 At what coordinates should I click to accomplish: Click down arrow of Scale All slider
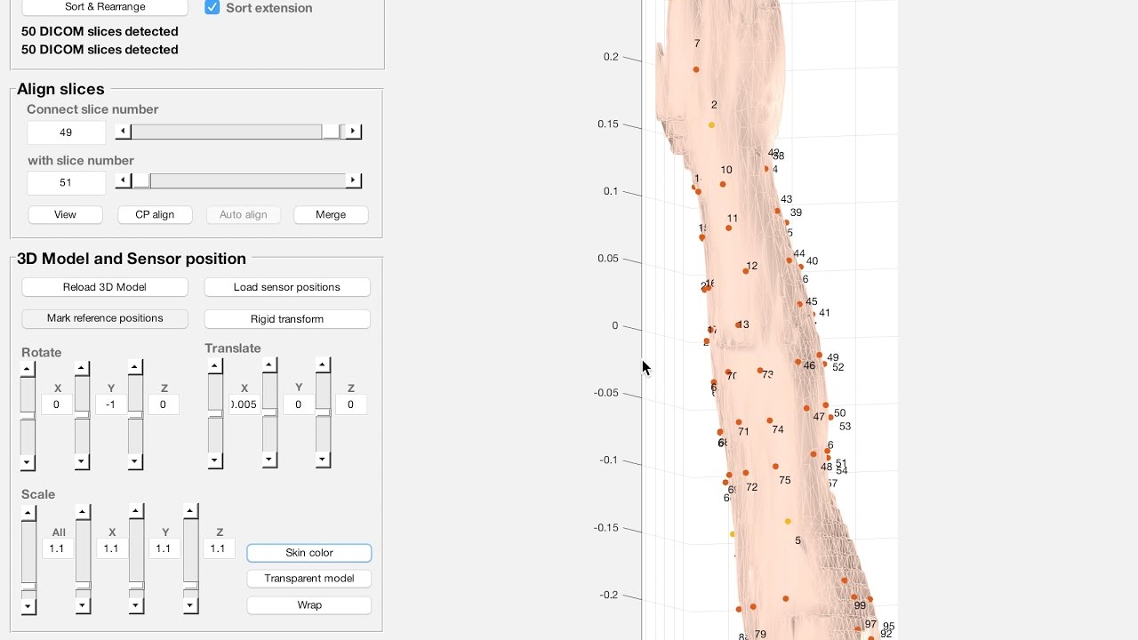(x=28, y=606)
